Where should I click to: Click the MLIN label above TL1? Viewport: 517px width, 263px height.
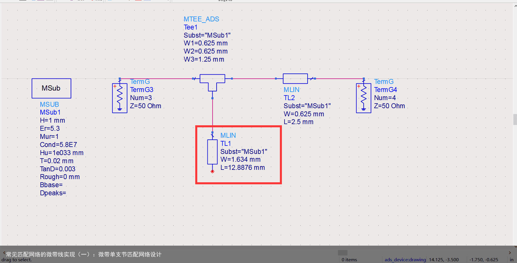click(x=228, y=135)
